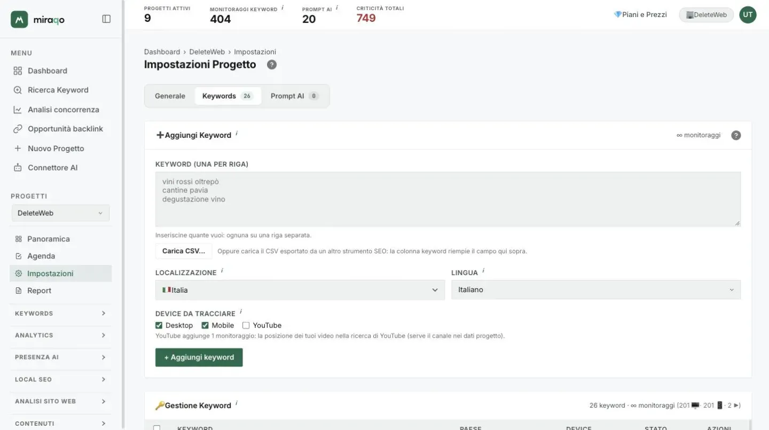The image size is (769, 430).
Task: Click the Analisi concorrenza chart icon
Action: click(18, 110)
